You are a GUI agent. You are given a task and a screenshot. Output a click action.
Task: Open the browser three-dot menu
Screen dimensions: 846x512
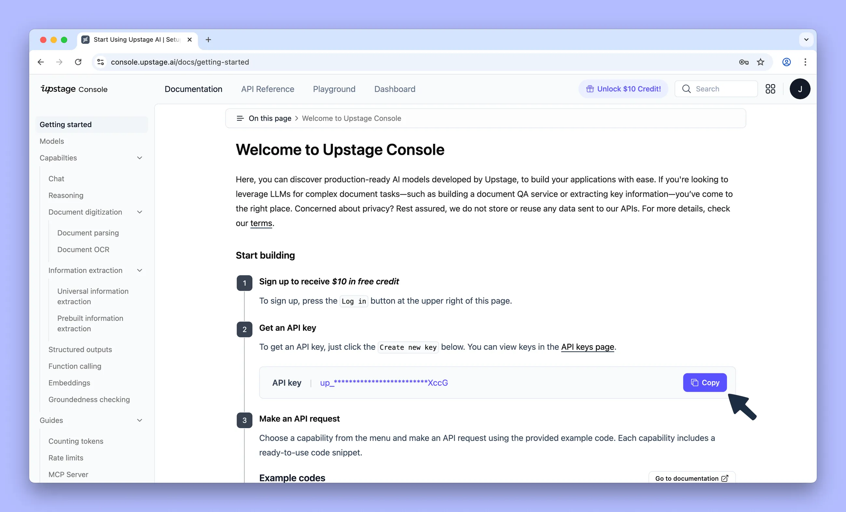[805, 62]
